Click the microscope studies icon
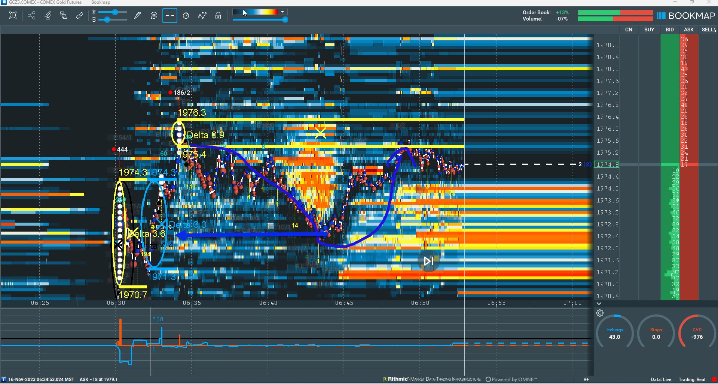Viewport: 718px width, 384px height. pyautogui.click(x=48, y=16)
